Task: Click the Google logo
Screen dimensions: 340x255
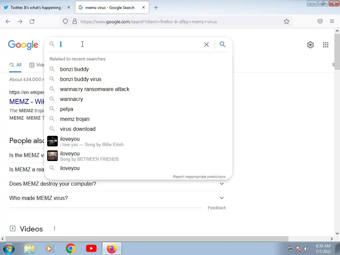Action: tap(23, 45)
